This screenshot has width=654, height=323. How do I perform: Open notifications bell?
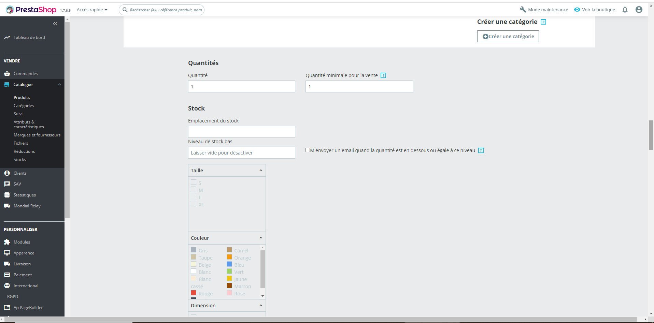[x=625, y=10]
